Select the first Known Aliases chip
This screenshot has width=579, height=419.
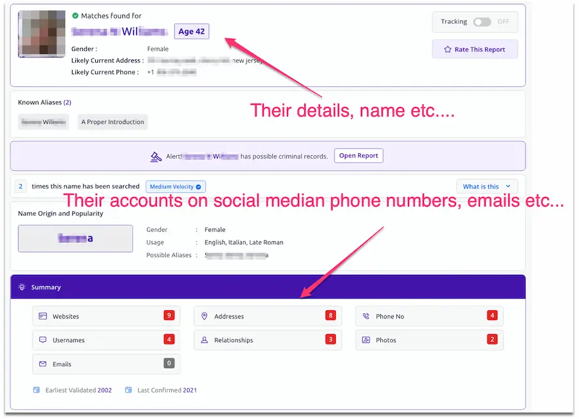(43, 122)
